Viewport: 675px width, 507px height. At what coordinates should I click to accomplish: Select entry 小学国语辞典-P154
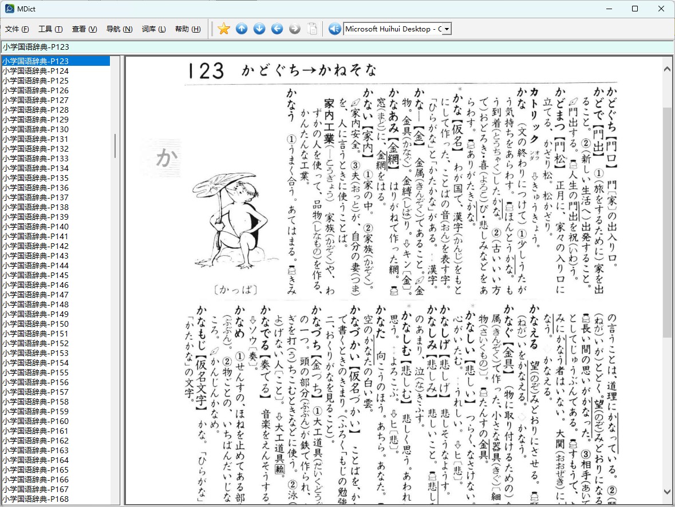(x=56, y=362)
